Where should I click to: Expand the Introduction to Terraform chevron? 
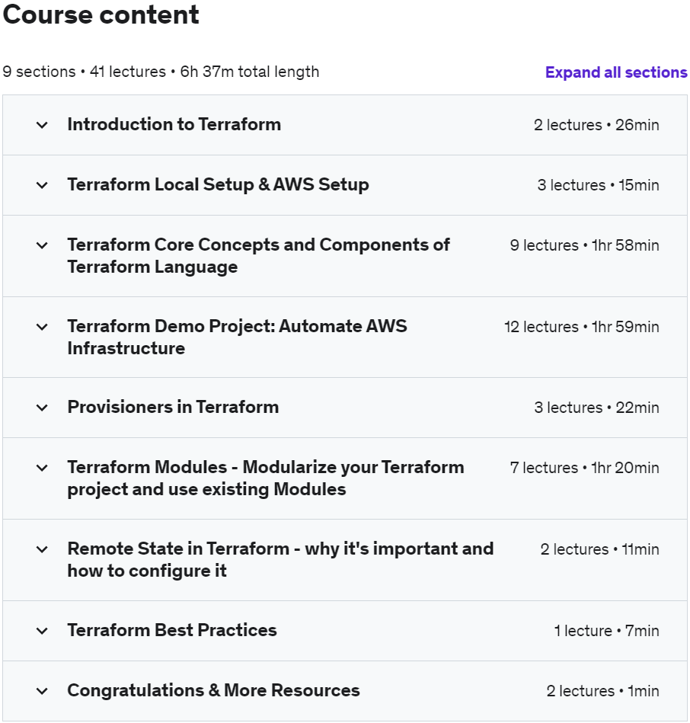click(x=42, y=125)
